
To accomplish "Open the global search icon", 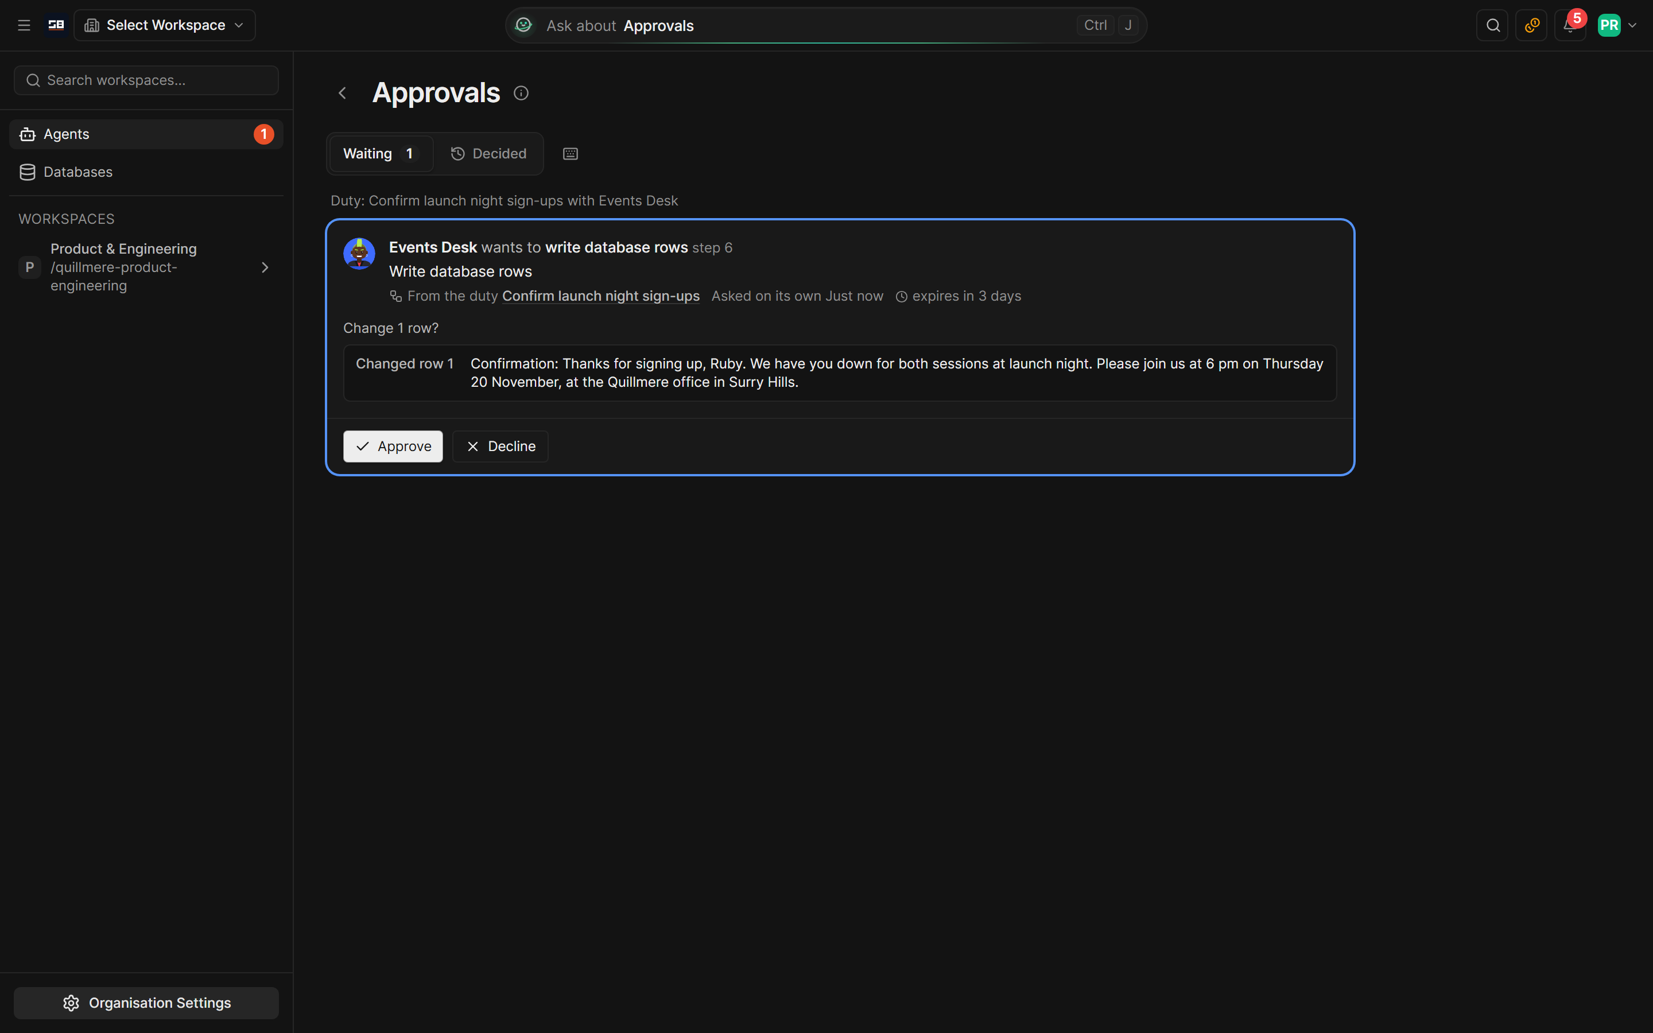I will click(1492, 25).
